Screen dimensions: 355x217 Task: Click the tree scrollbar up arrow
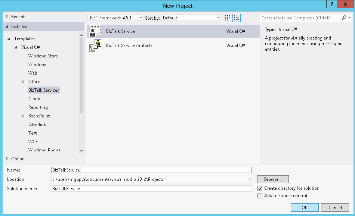(x=81, y=35)
